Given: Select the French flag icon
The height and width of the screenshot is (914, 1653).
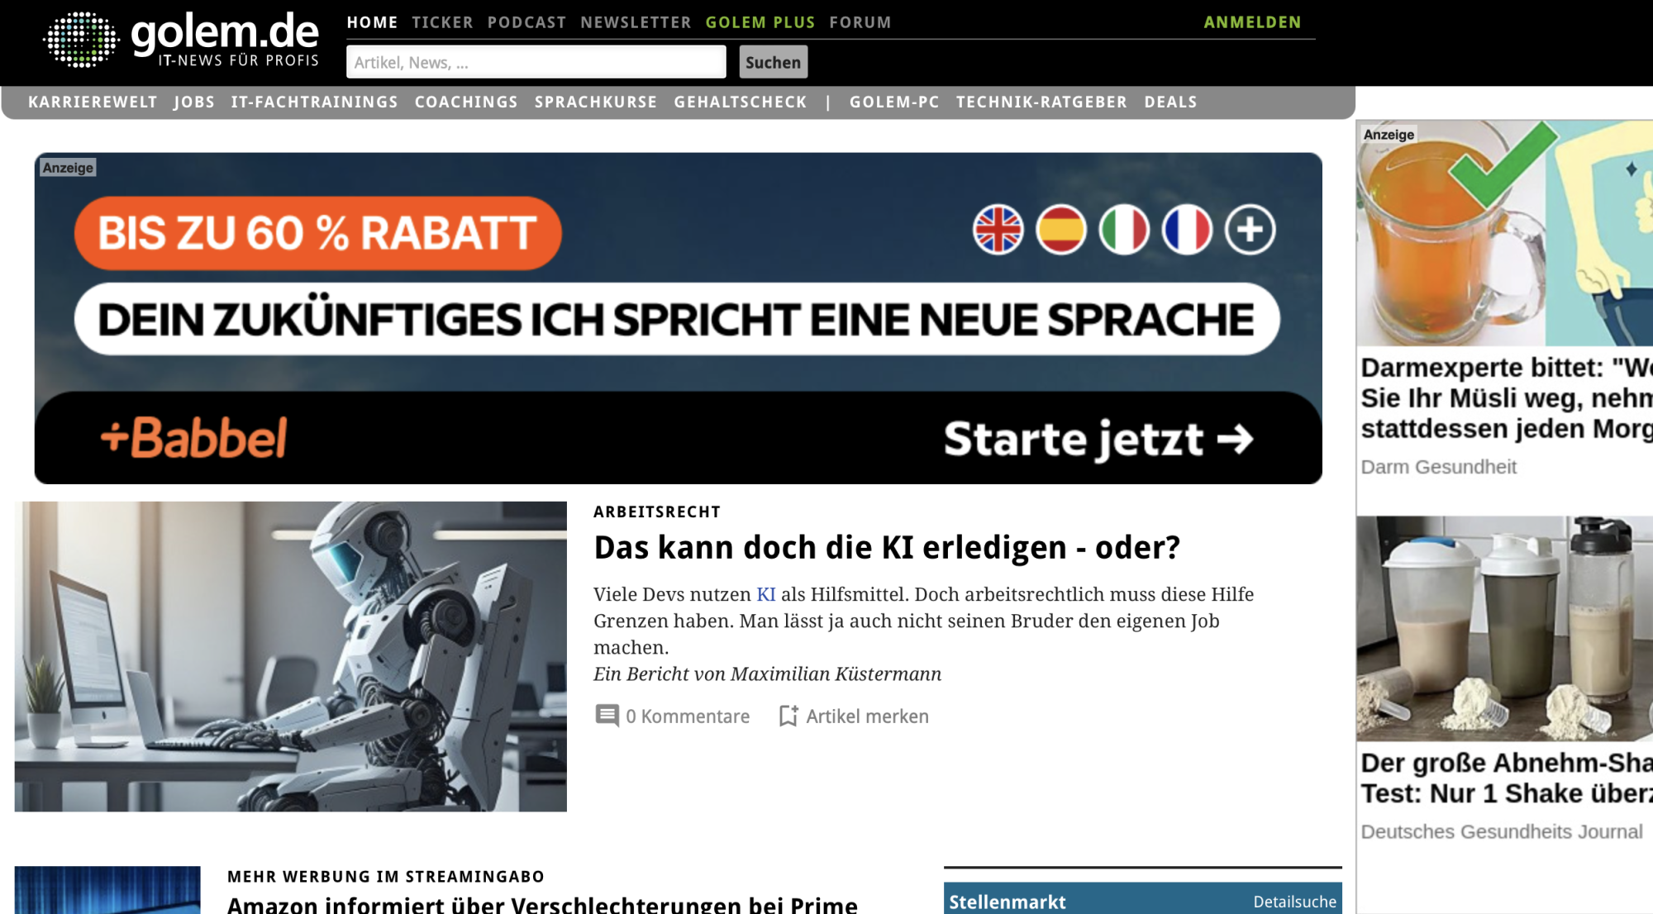Looking at the screenshot, I should (x=1187, y=230).
